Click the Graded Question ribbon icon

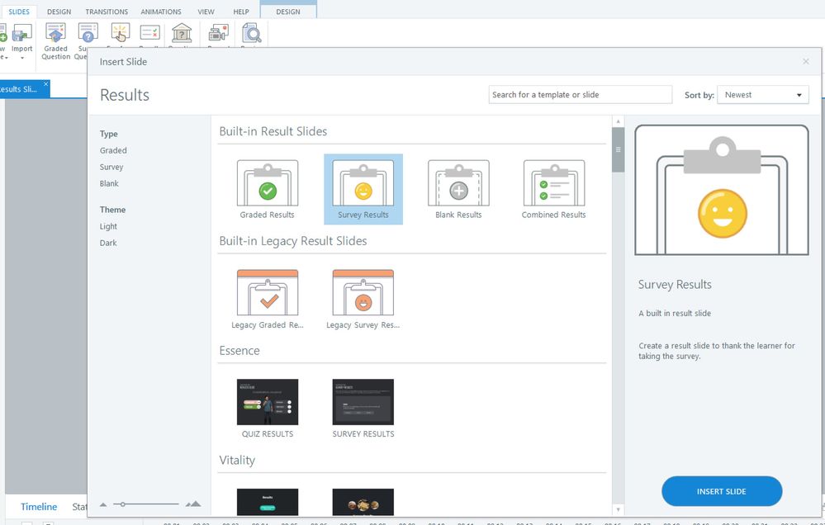click(x=55, y=34)
